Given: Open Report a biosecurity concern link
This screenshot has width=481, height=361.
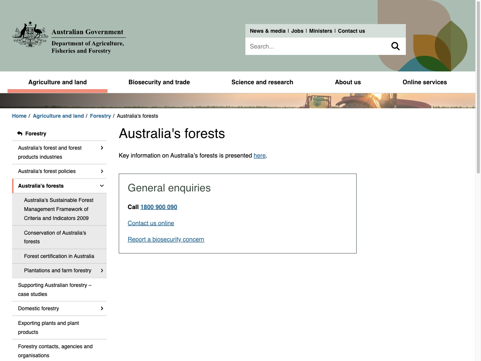Looking at the screenshot, I should [166, 239].
